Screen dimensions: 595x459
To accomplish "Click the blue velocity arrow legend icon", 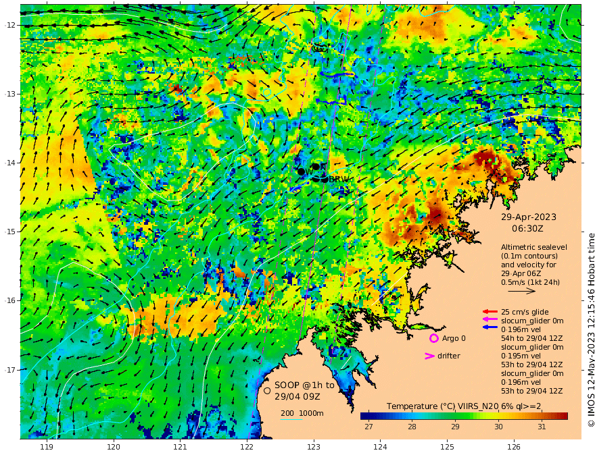I will [x=490, y=327].
